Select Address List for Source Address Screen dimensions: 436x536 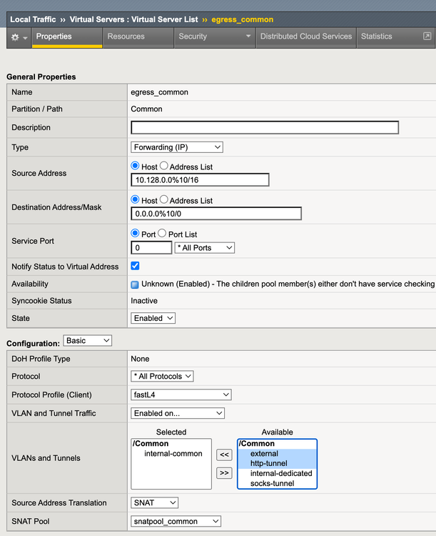coord(164,167)
